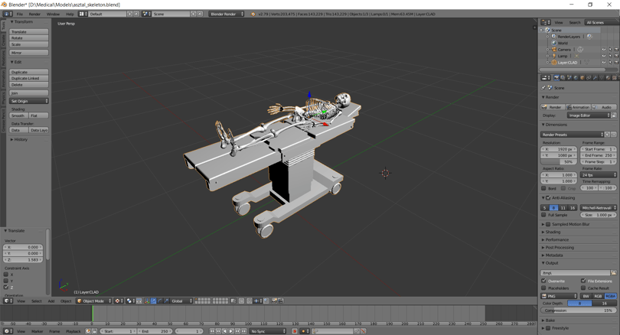Click the record keyframe button in timeline
This screenshot has height=335, width=620.
tap(295, 331)
